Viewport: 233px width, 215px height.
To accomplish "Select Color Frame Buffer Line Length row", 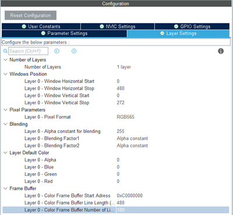I will [115, 203].
